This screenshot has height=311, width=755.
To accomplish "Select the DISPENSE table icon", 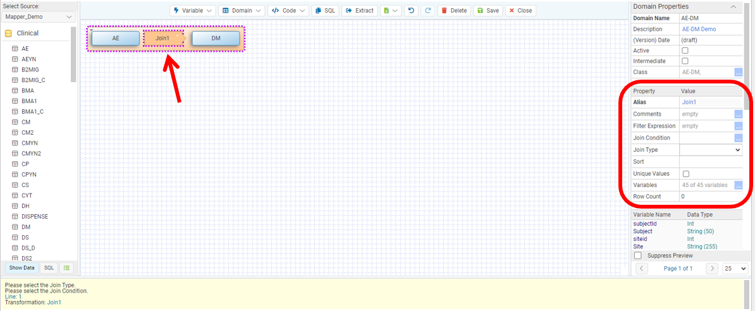I will pyautogui.click(x=15, y=217).
